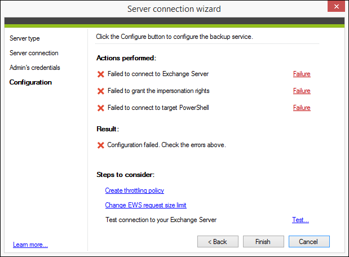
Task: Go to the Admin's credentials step
Action: 35,68
